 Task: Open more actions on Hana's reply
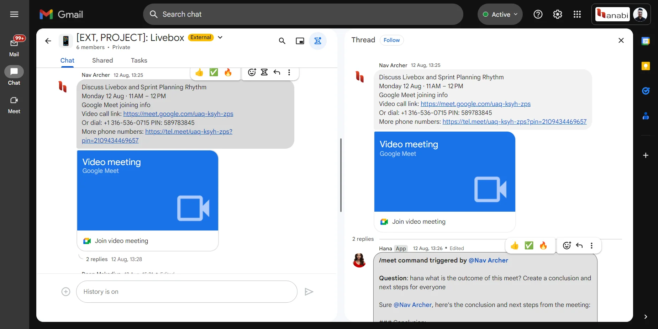(x=592, y=245)
